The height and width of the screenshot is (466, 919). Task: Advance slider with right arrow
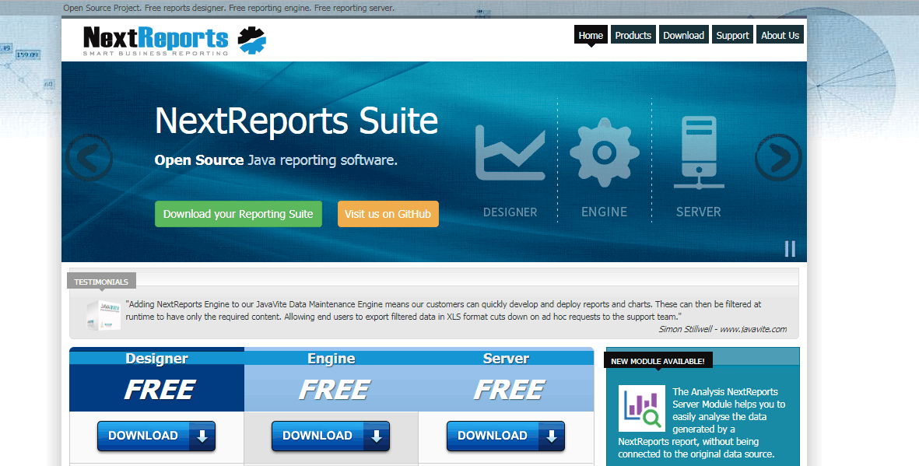(778, 158)
